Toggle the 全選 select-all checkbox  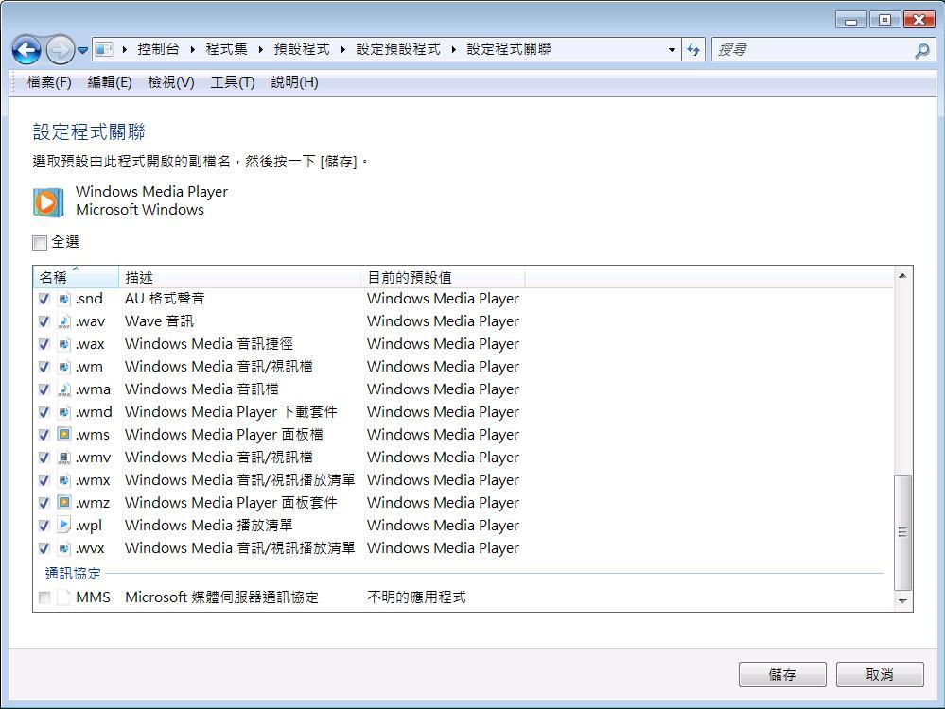click(x=40, y=243)
